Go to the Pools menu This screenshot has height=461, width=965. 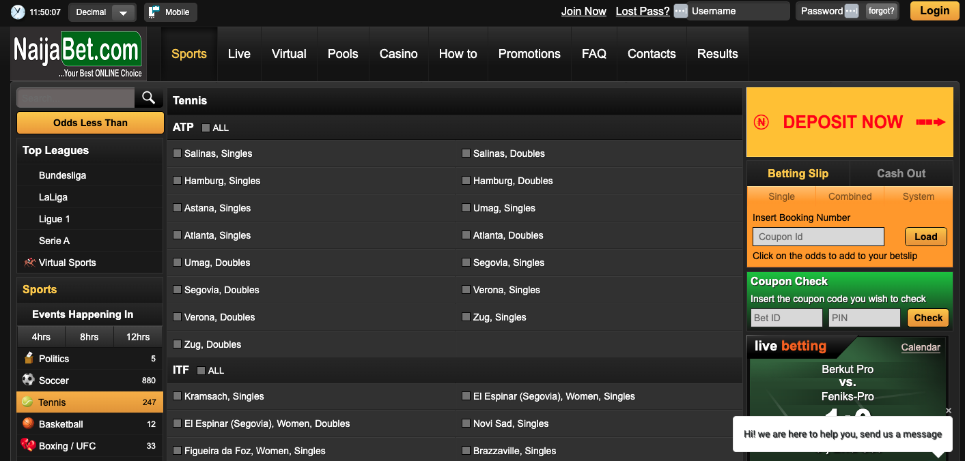(x=343, y=54)
